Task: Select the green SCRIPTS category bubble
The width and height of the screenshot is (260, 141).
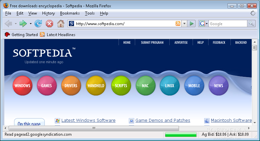Action: click(121, 85)
